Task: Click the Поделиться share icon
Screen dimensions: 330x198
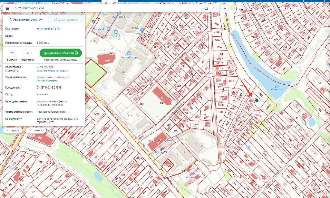Action: pos(27,53)
